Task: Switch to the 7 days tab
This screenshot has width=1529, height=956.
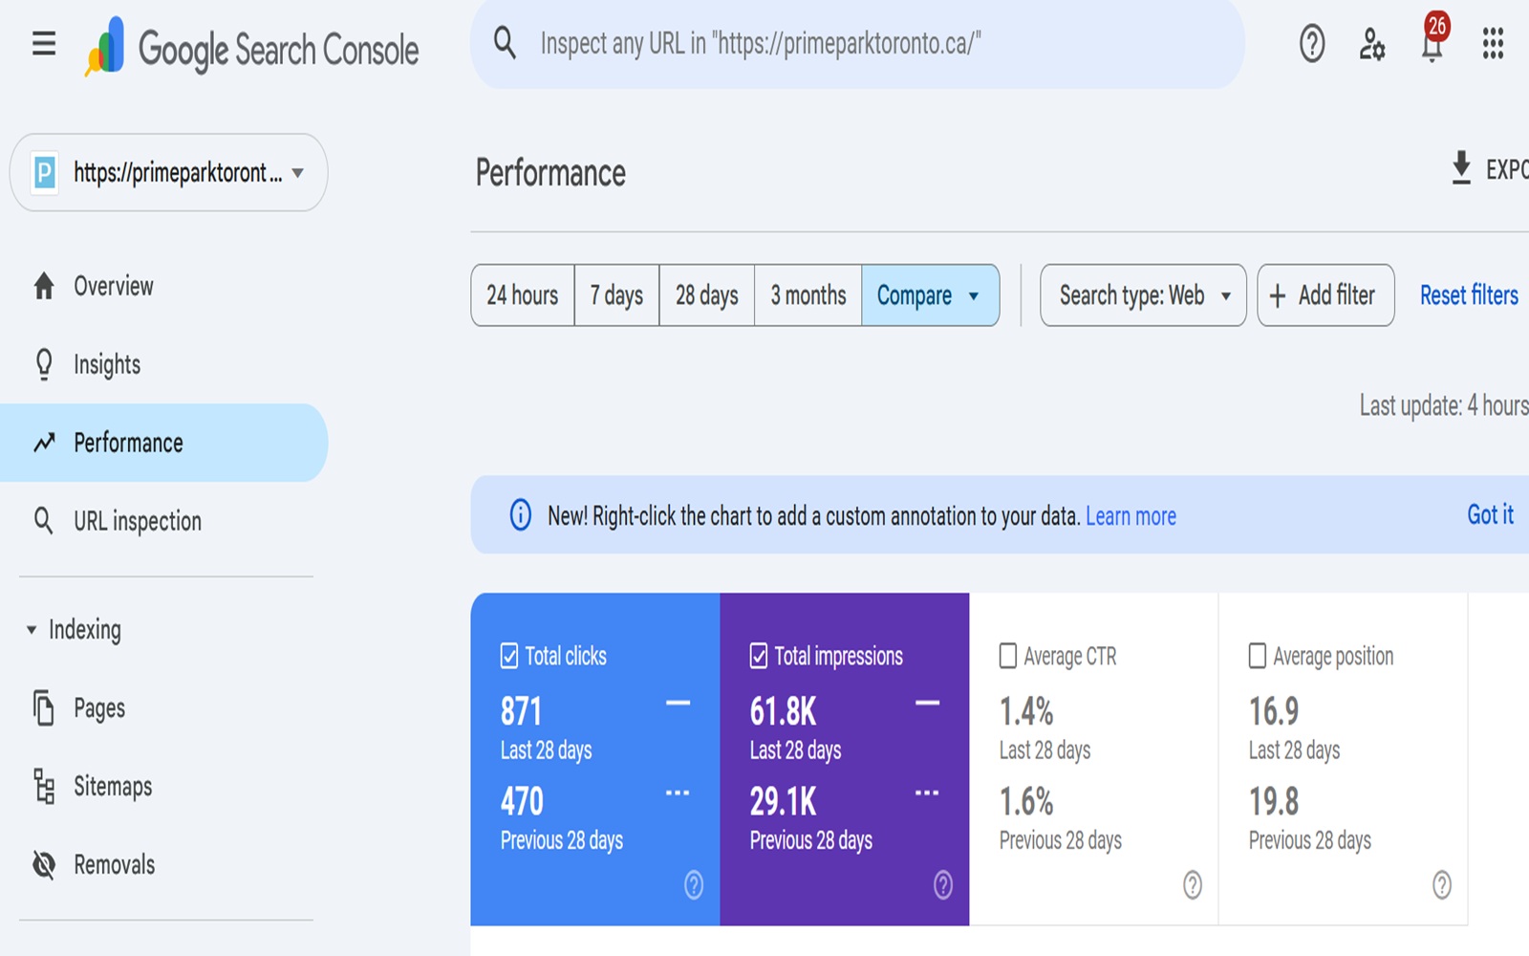Action: point(616,295)
